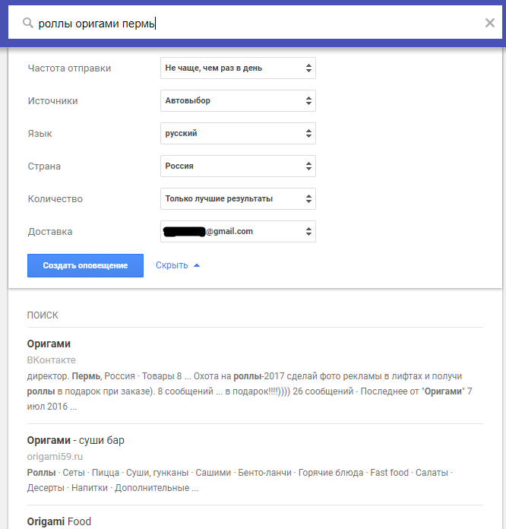Open the Доставка email dropdown
506x529 pixels.
[x=238, y=231]
